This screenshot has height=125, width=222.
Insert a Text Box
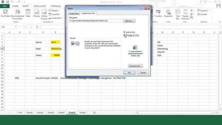point(178,15)
